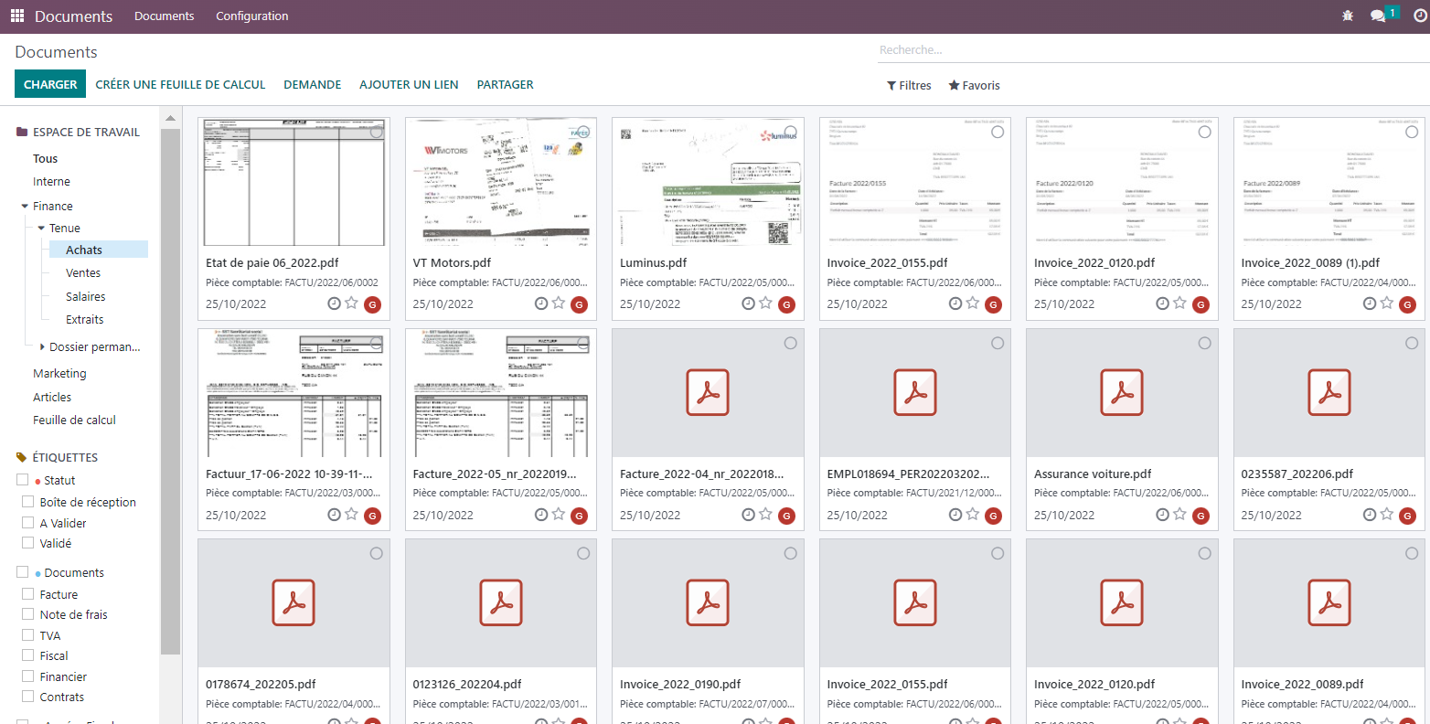The width and height of the screenshot is (1430, 724).
Task: Click the PDF icon of 0178674_202205.pdf
Action: pyautogui.click(x=293, y=602)
